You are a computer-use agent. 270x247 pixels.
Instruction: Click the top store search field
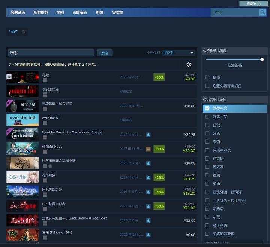pos(235,12)
